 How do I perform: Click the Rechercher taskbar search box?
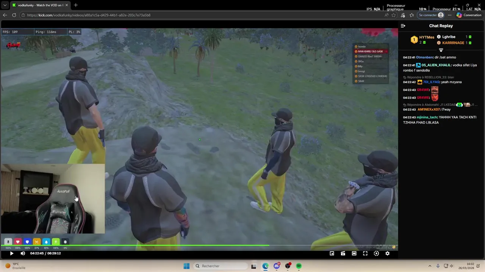point(221,266)
